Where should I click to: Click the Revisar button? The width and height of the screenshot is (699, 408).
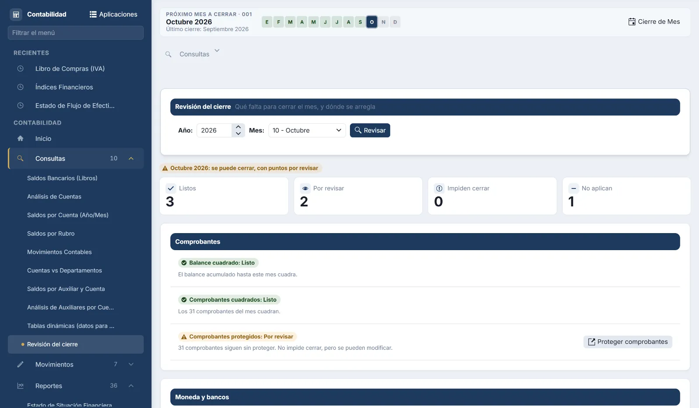coord(370,130)
